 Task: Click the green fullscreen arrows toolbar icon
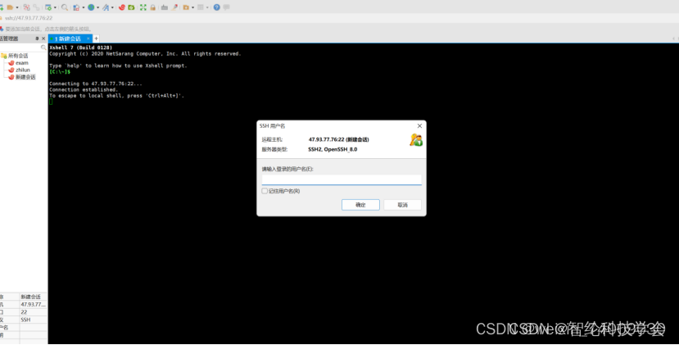(143, 7)
